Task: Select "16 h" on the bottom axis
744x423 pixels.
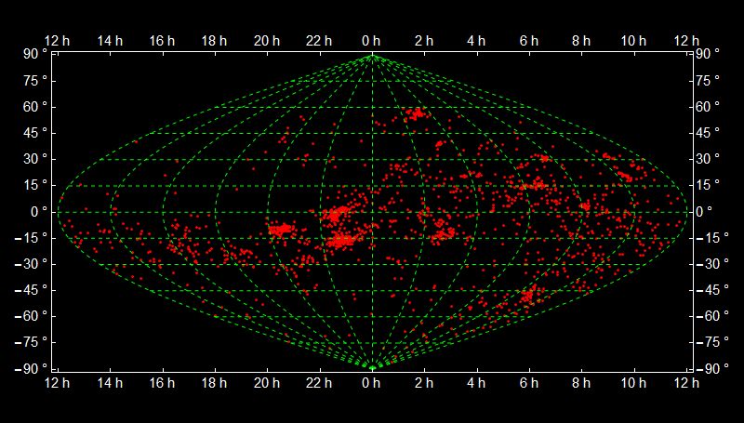Action: [x=162, y=383]
